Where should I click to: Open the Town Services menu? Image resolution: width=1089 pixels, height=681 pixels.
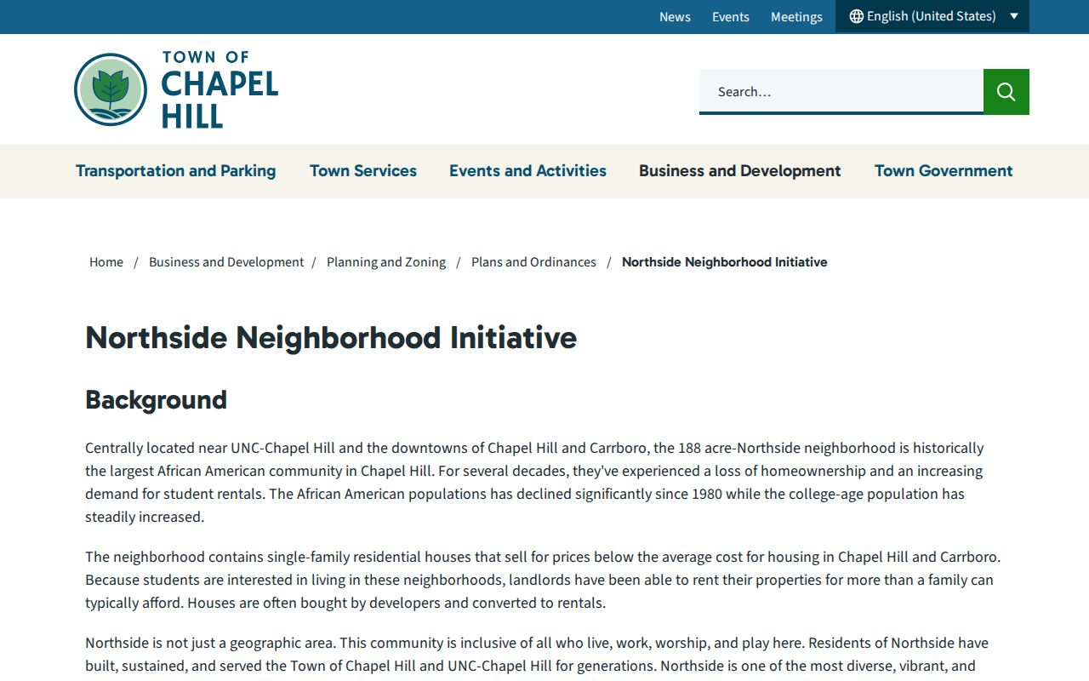pyautogui.click(x=363, y=171)
